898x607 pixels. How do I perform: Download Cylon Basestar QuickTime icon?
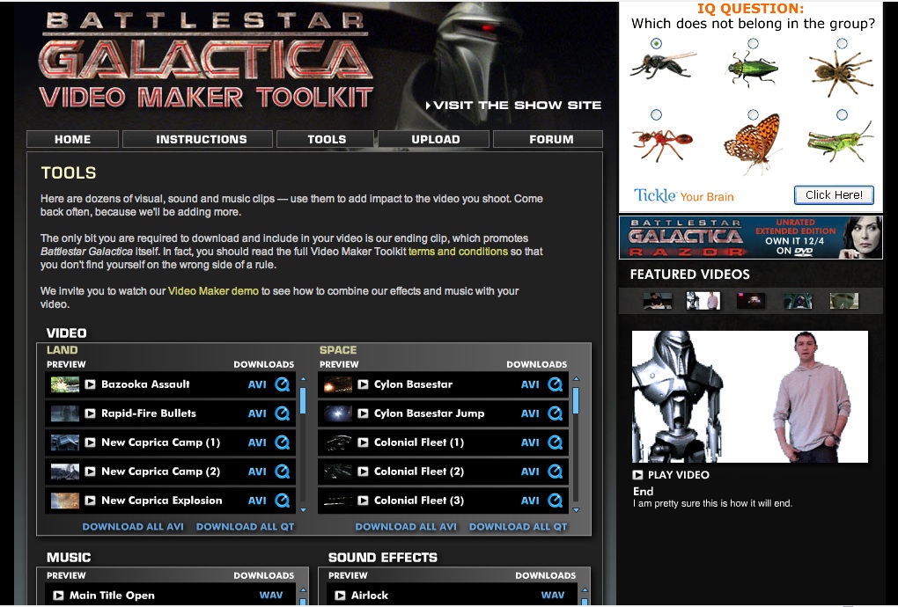pos(555,384)
